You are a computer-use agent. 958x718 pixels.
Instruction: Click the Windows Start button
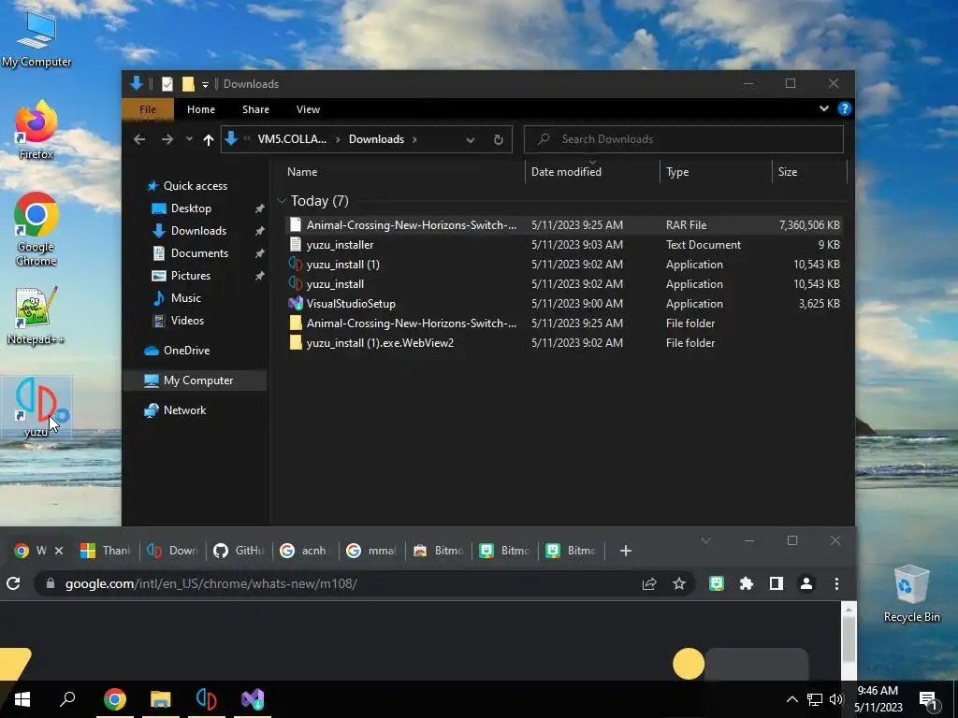pyautogui.click(x=22, y=699)
